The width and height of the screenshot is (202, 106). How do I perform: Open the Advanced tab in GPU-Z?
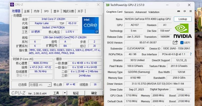[x=141, y=12]
